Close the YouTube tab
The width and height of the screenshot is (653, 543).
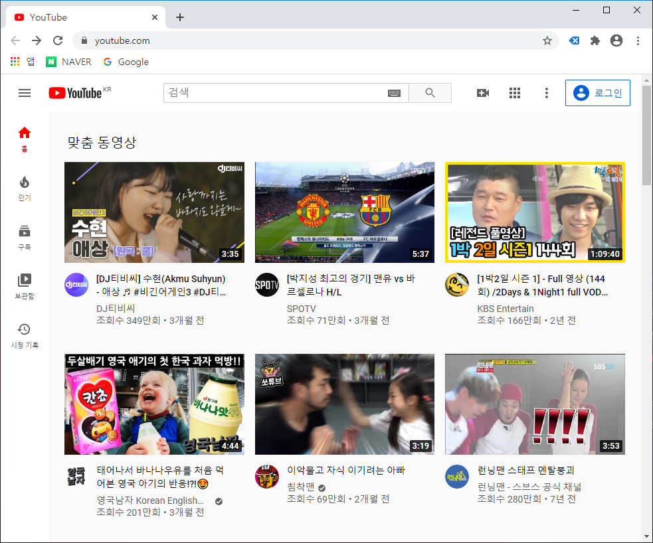(x=155, y=17)
